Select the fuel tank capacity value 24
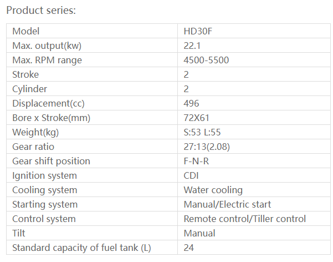 tap(189, 248)
